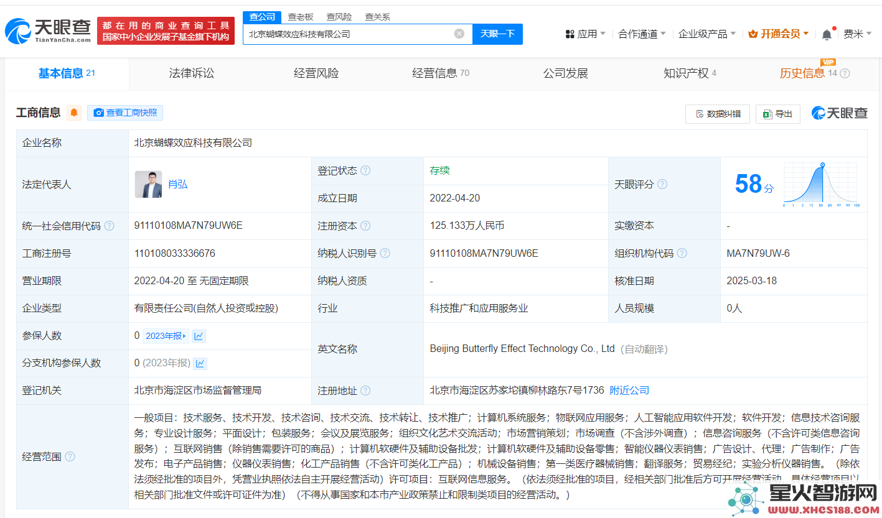
Task: Click the TianYanCha logo in header
Action: click(x=49, y=31)
